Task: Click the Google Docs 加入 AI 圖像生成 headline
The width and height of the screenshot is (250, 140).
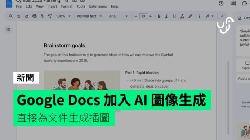Action: pos(112,100)
